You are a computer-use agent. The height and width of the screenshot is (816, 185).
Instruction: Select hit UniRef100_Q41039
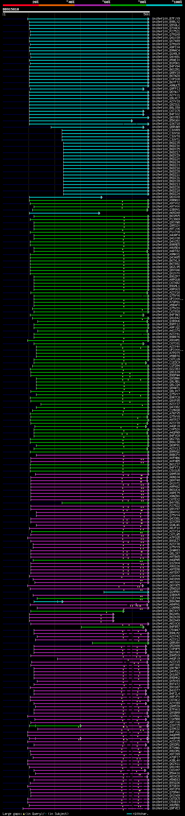click(166, 38)
